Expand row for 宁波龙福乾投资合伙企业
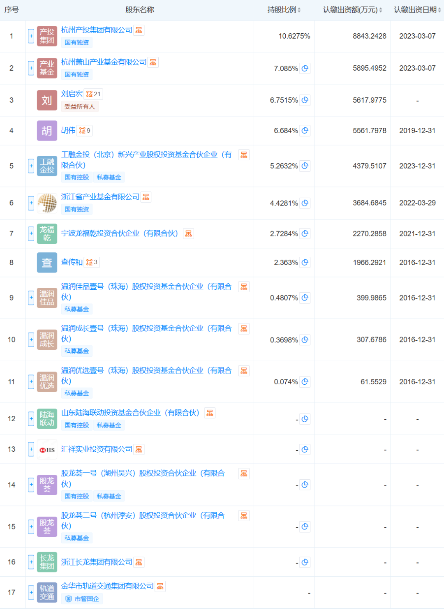Screen dimensions: 444x612 [31, 233]
